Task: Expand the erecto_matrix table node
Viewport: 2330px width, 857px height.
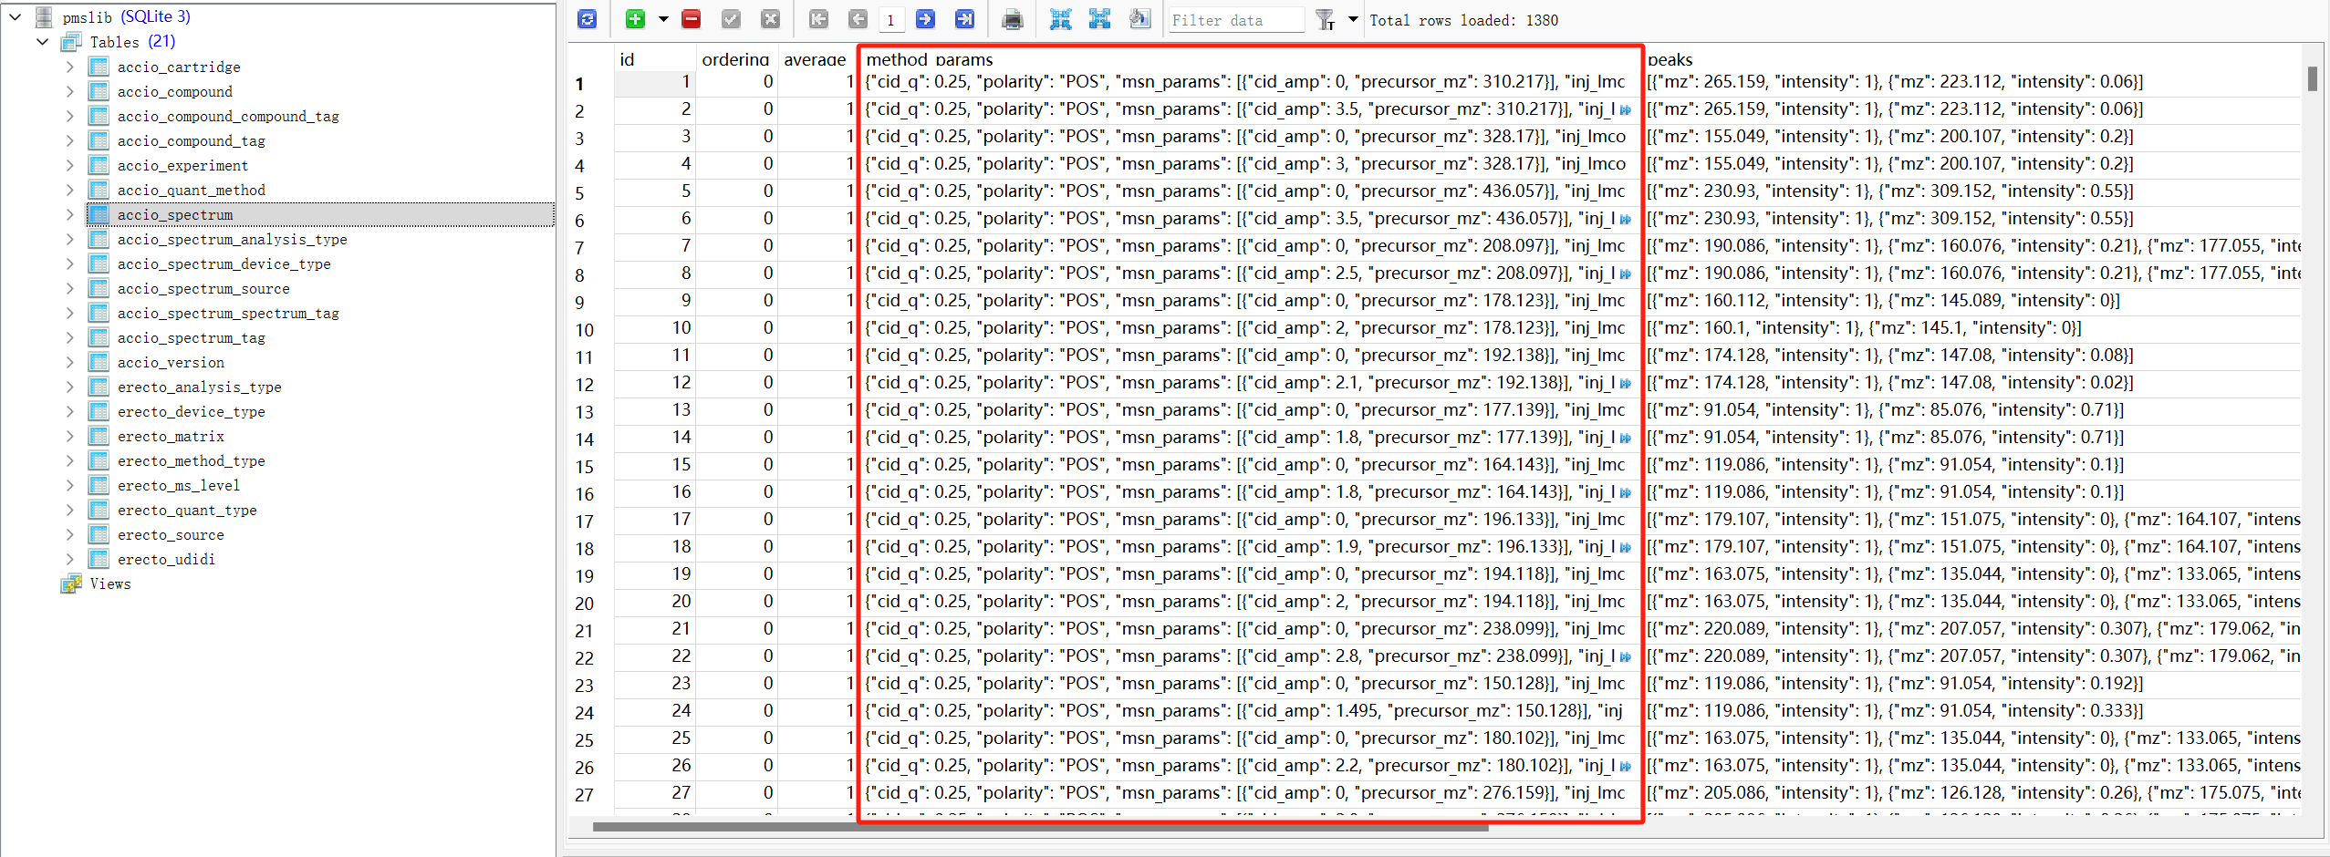Action: tap(69, 436)
